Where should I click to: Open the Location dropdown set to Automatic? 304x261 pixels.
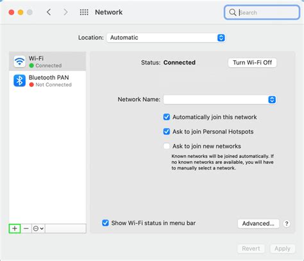[x=165, y=38]
